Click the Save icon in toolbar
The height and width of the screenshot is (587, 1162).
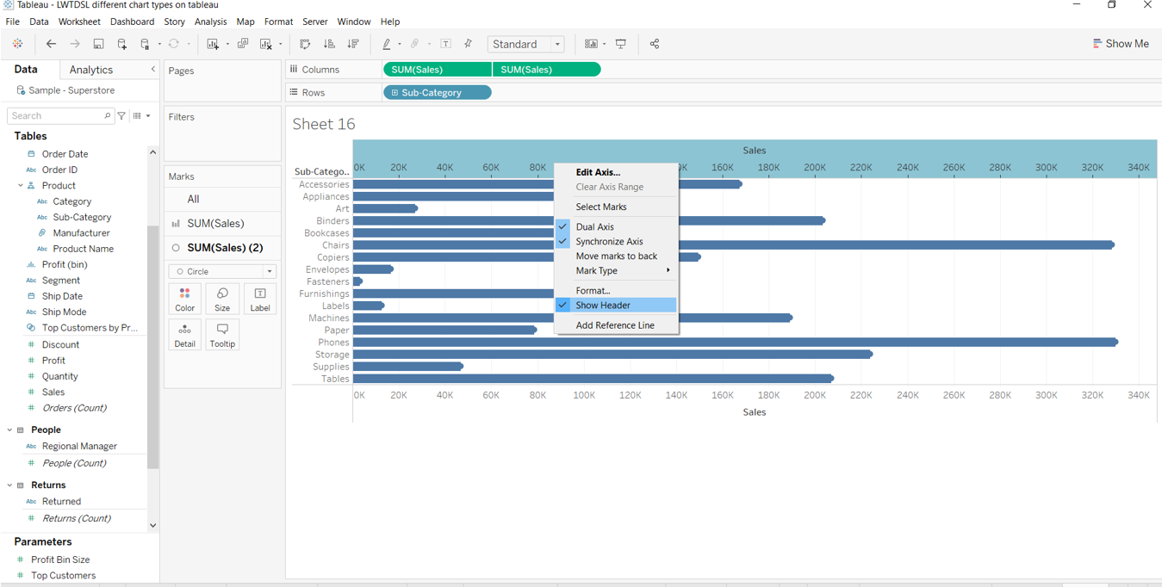point(98,44)
